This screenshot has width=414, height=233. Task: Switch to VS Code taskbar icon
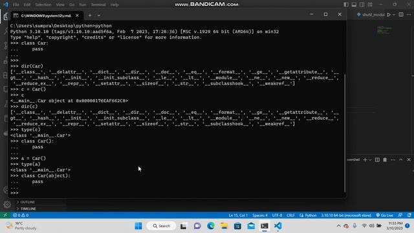click(278, 226)
